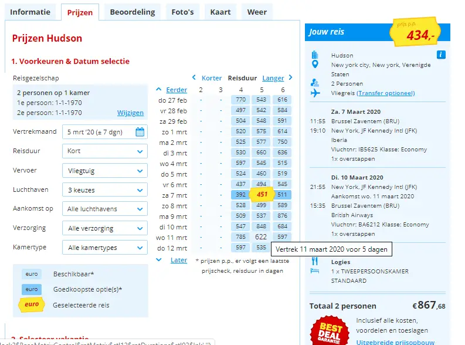Click the up chevron beside Eerder

coord(159,89)
